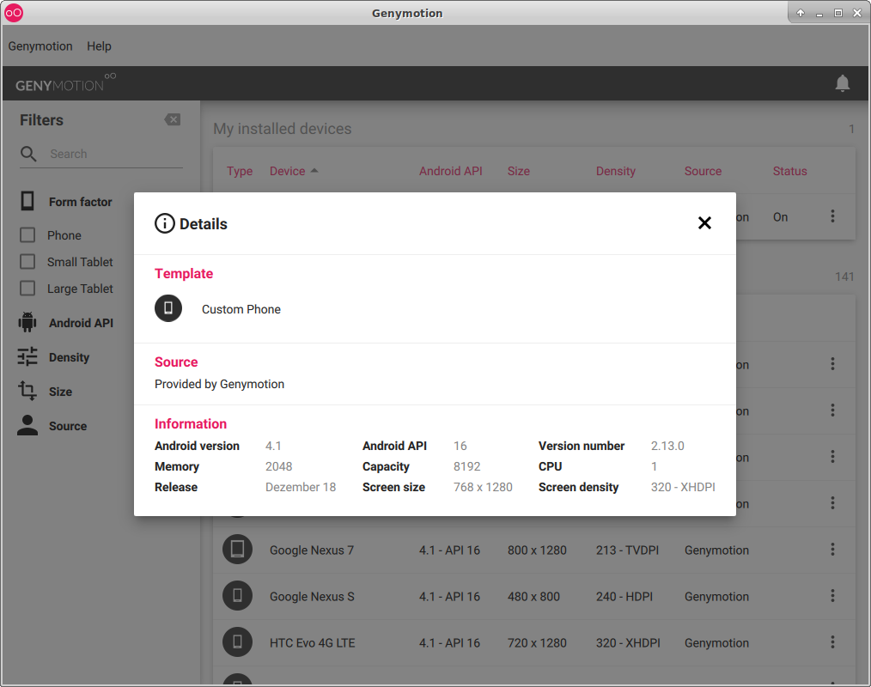Image resolution: width=871 pixels, height=687 pixels.
Task: Click the Google Nexus S phone icon
Action: coord(237,595)
